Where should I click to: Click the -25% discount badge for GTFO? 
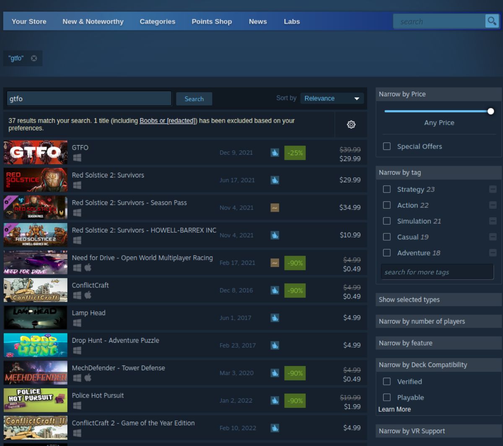pos(295,153)
